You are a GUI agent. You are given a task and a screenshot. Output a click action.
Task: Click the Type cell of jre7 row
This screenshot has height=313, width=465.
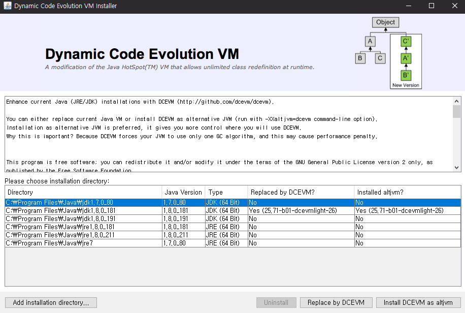pyautogui.click(x=226, y=243)
